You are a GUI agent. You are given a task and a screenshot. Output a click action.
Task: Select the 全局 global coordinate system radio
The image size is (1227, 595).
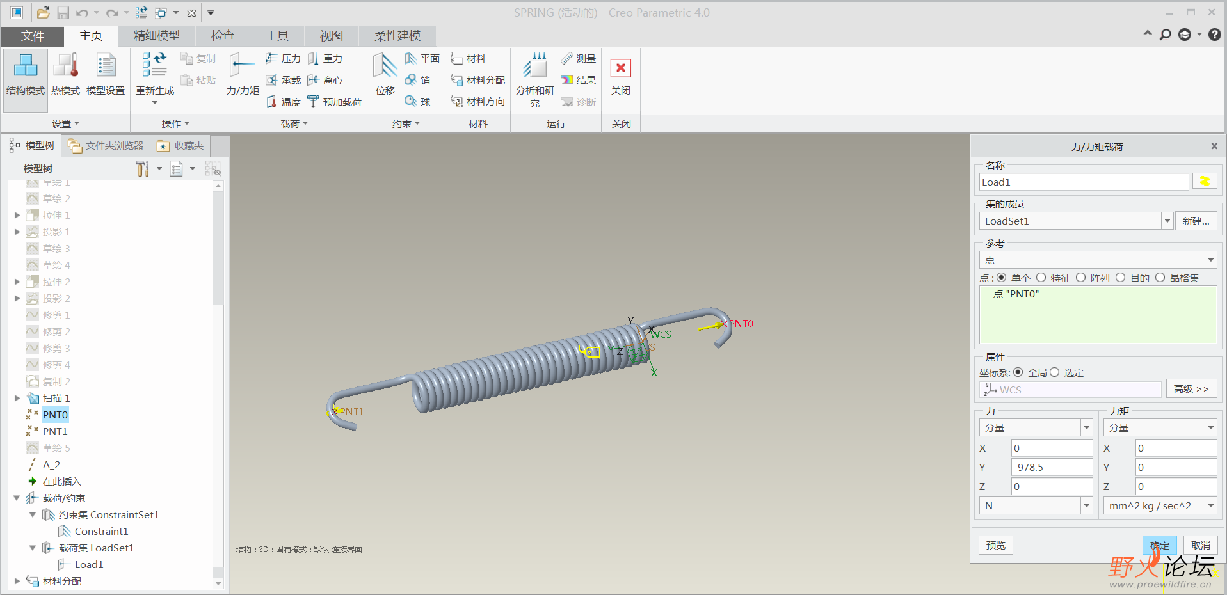1018,372
